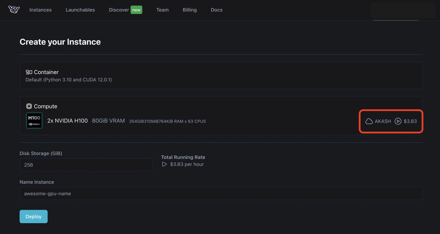Click the H100 NVIDIA thumbnail
The image size is (440, 234).
pyautogui.click(x=34, y=121)
